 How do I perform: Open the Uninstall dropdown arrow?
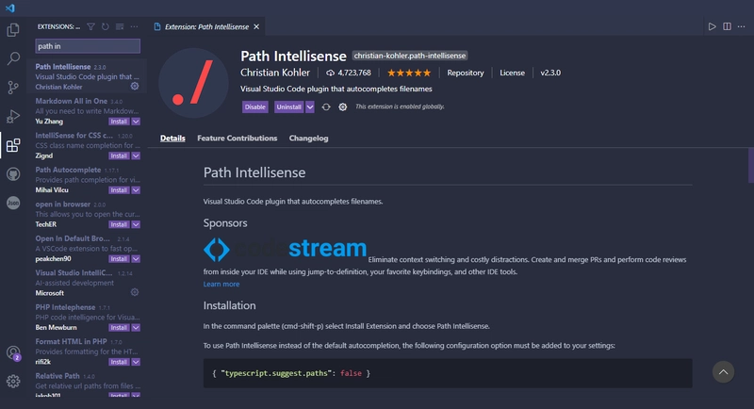pos(310,107)
